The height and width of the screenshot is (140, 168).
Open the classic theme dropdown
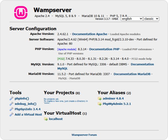151,19
